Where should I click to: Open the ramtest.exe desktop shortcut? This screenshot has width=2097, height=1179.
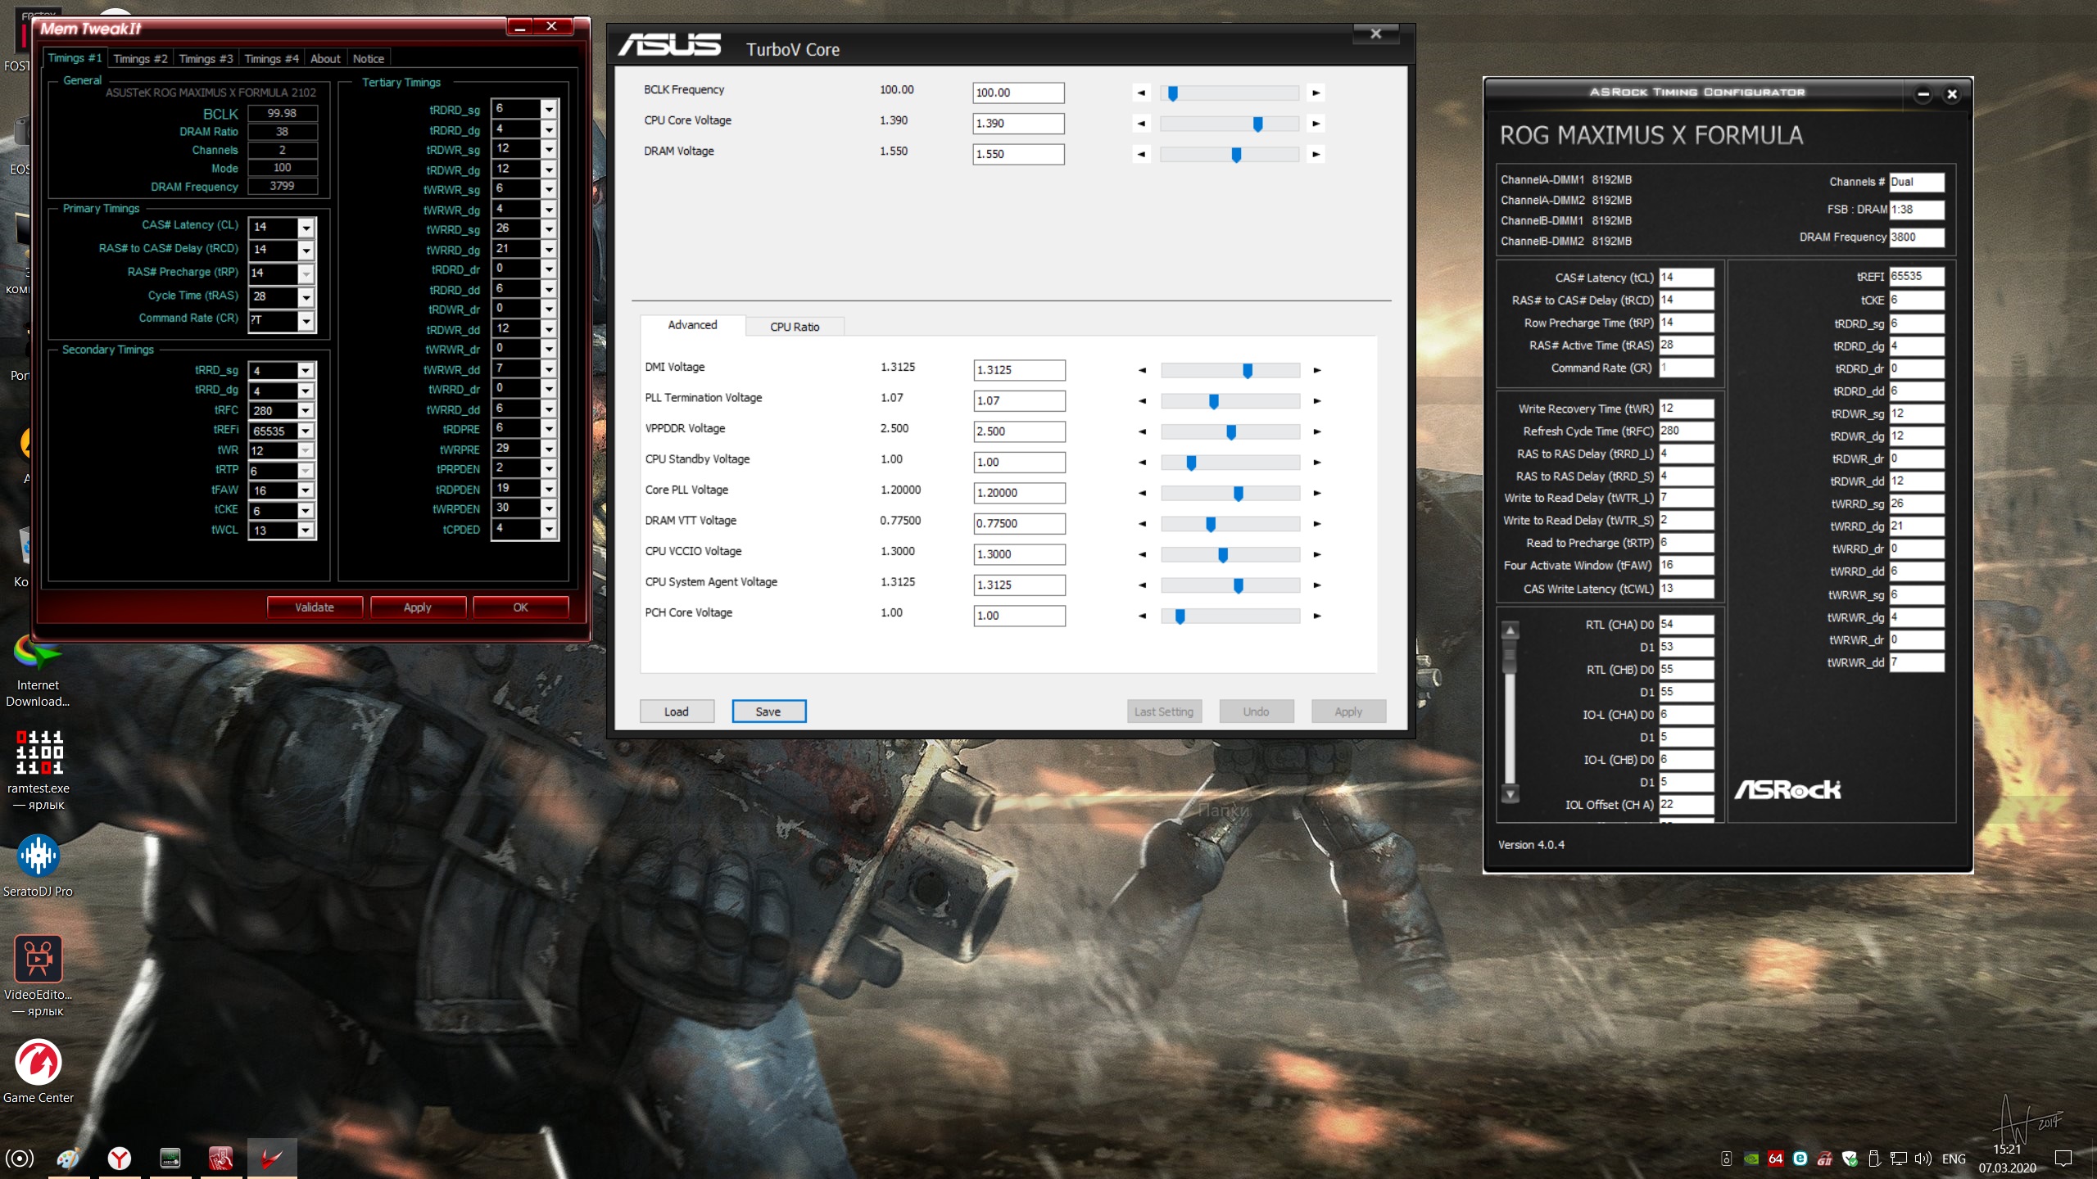tap(38, 753)
